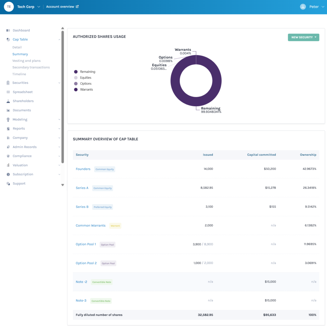327x326 pixels.
Task: Click Peter's user avatar icon
Action: [x=303, y=7]
